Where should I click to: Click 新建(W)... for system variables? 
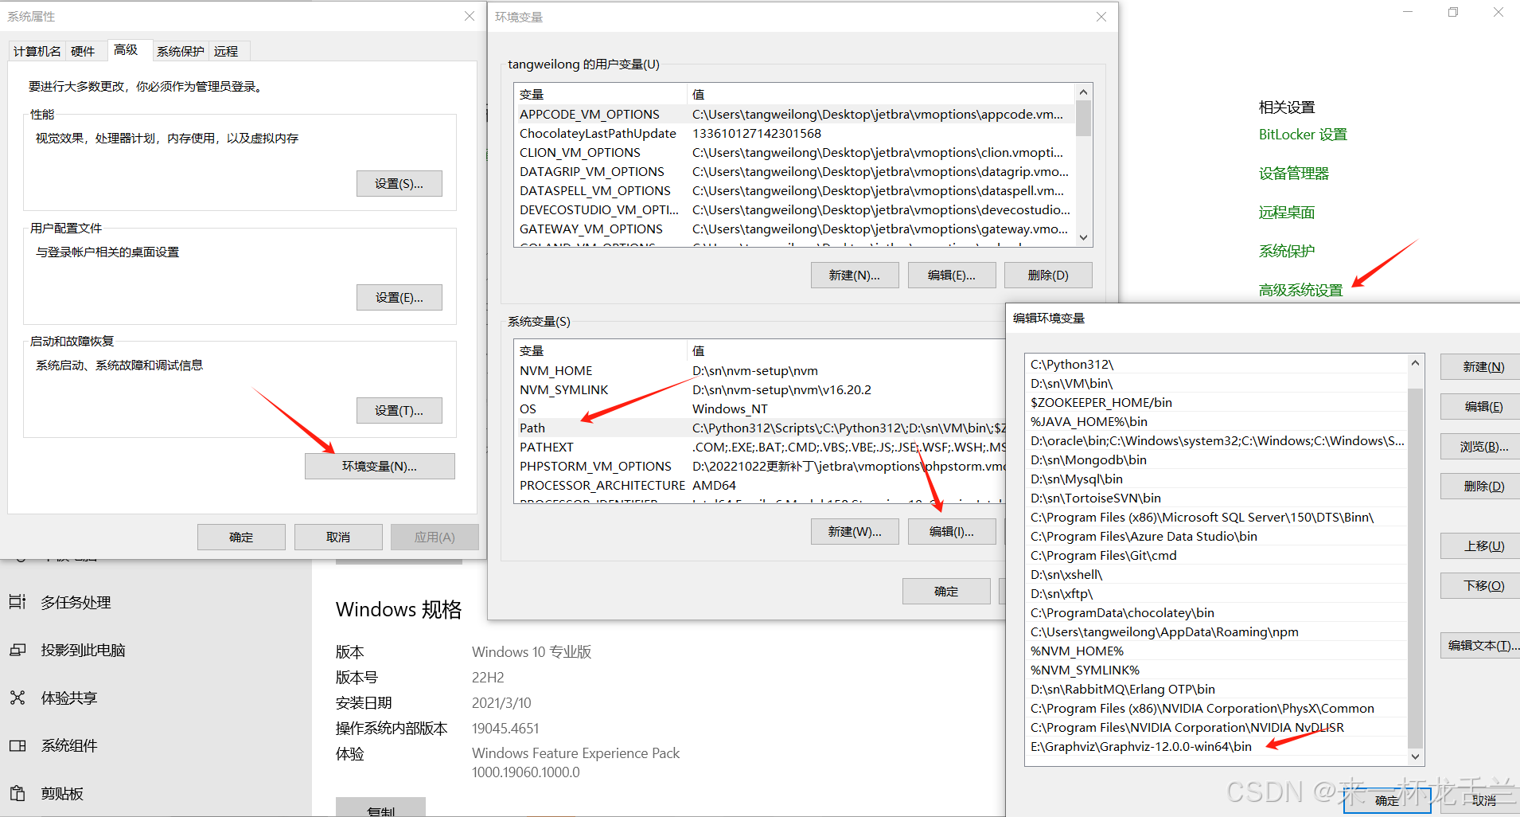855,531
